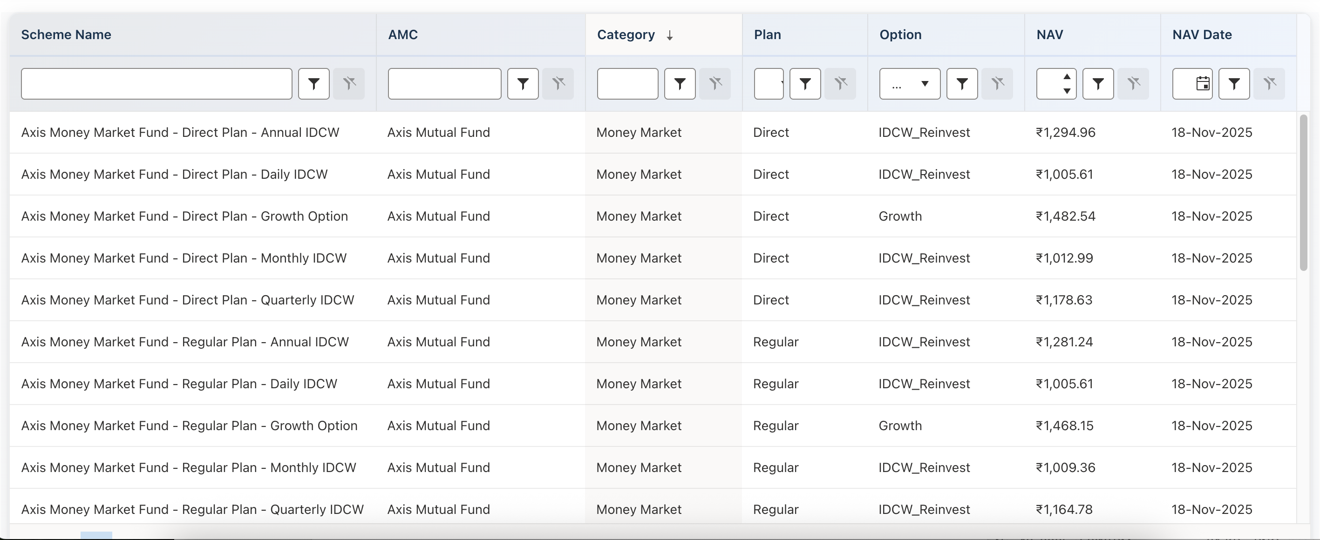Click NAV value ₹1,164.78
This screenshot has width=1320, height=540.
pyautogui.click(x=1064, y=510)
